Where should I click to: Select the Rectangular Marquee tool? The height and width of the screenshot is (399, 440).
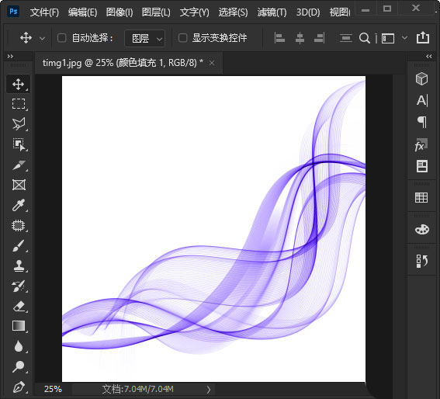pos(19,103)
